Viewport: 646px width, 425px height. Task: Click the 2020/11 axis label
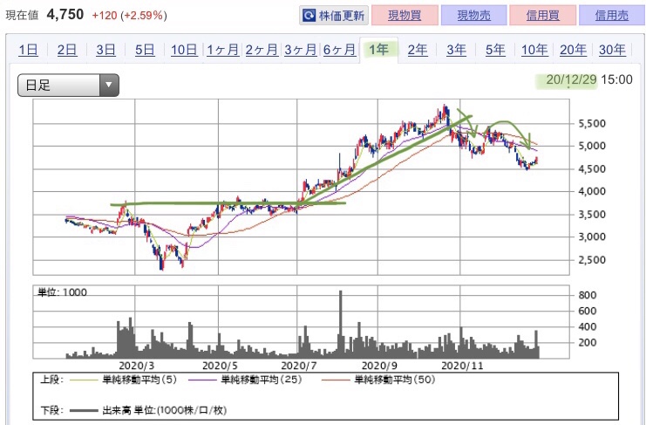tap(462, 366)
